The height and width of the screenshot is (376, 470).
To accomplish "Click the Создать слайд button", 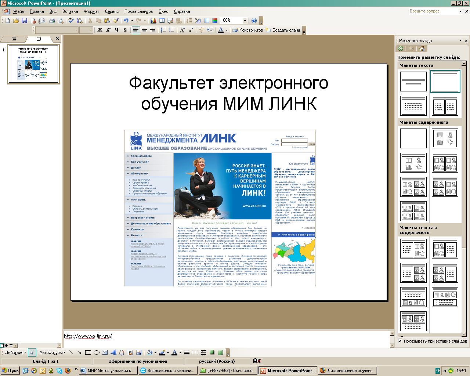I will click(283, 30).
